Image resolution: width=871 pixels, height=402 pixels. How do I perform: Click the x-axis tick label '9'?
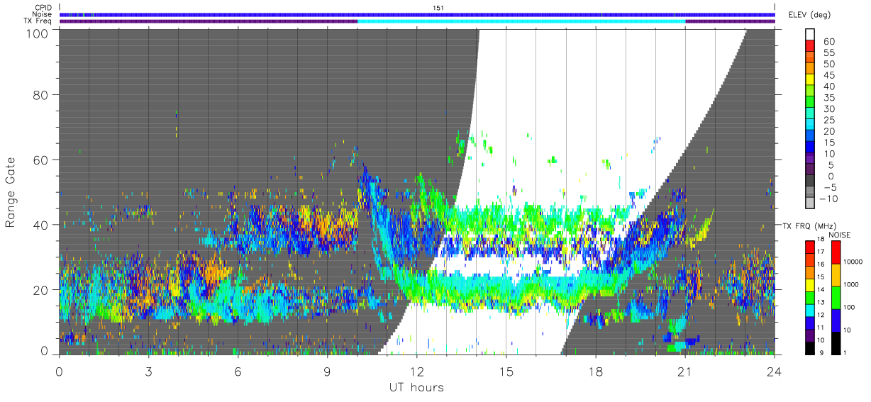pyautogui.click(x=328, y=371)
